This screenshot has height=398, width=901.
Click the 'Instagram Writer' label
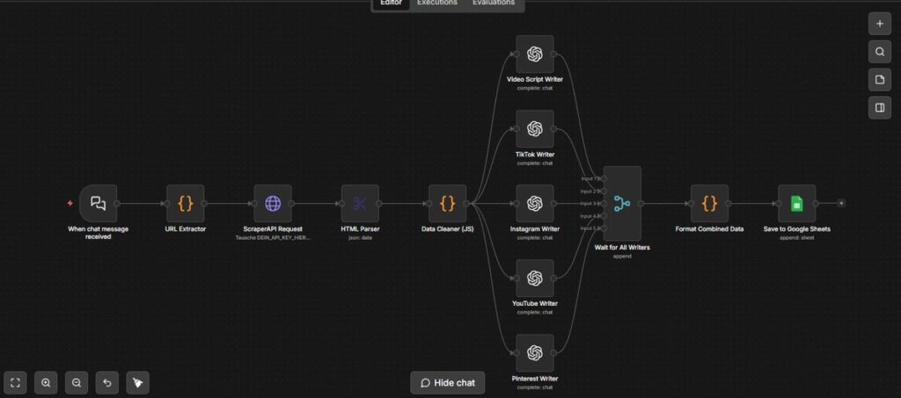click(x=535, y=228)
